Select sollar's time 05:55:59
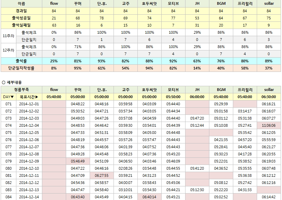Image resolution: width=282 pixels, height=200 pixels. [269, 140]
